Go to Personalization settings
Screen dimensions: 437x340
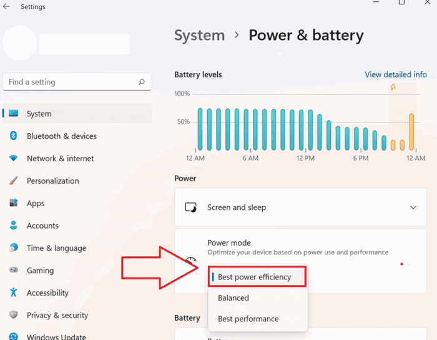point(77,181)
